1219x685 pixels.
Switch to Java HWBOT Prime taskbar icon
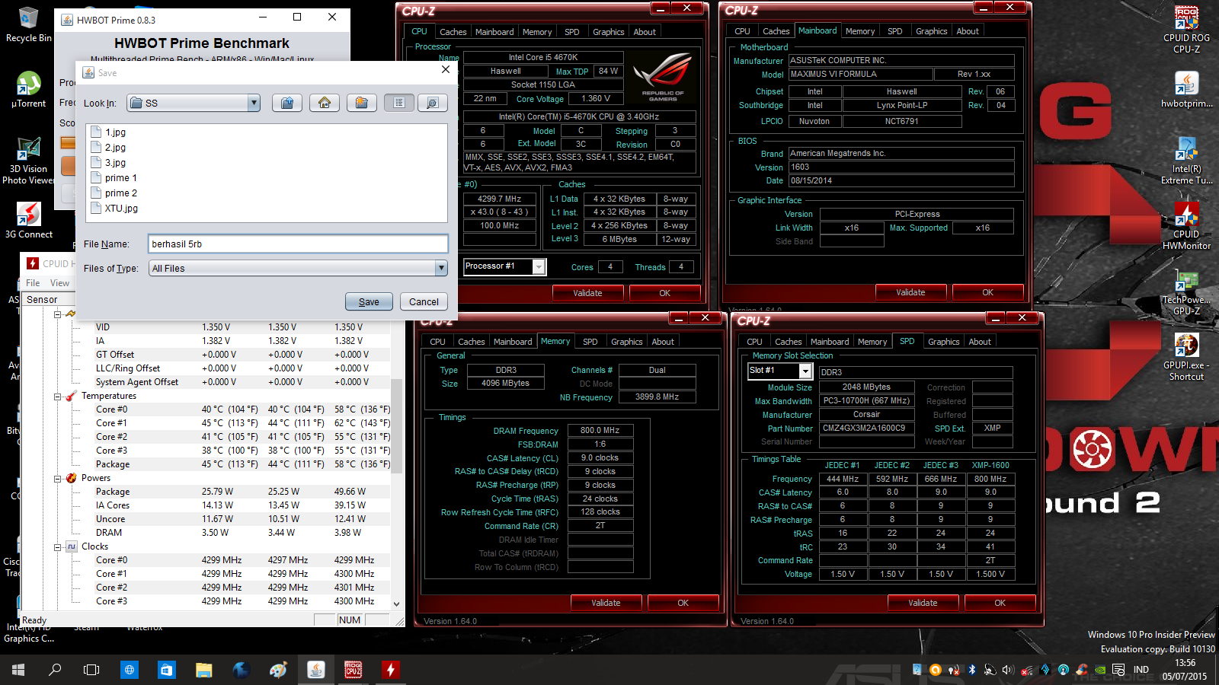pyautogui.click(x=315, y=670)
